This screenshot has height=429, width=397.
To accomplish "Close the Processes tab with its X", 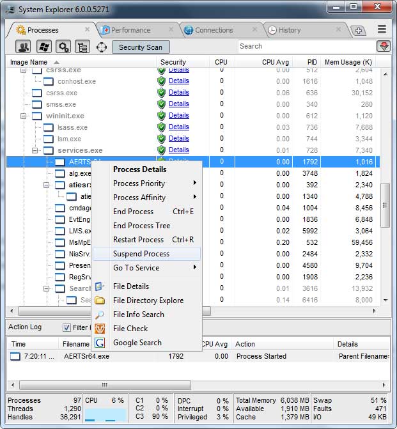I will pos(87,29).
